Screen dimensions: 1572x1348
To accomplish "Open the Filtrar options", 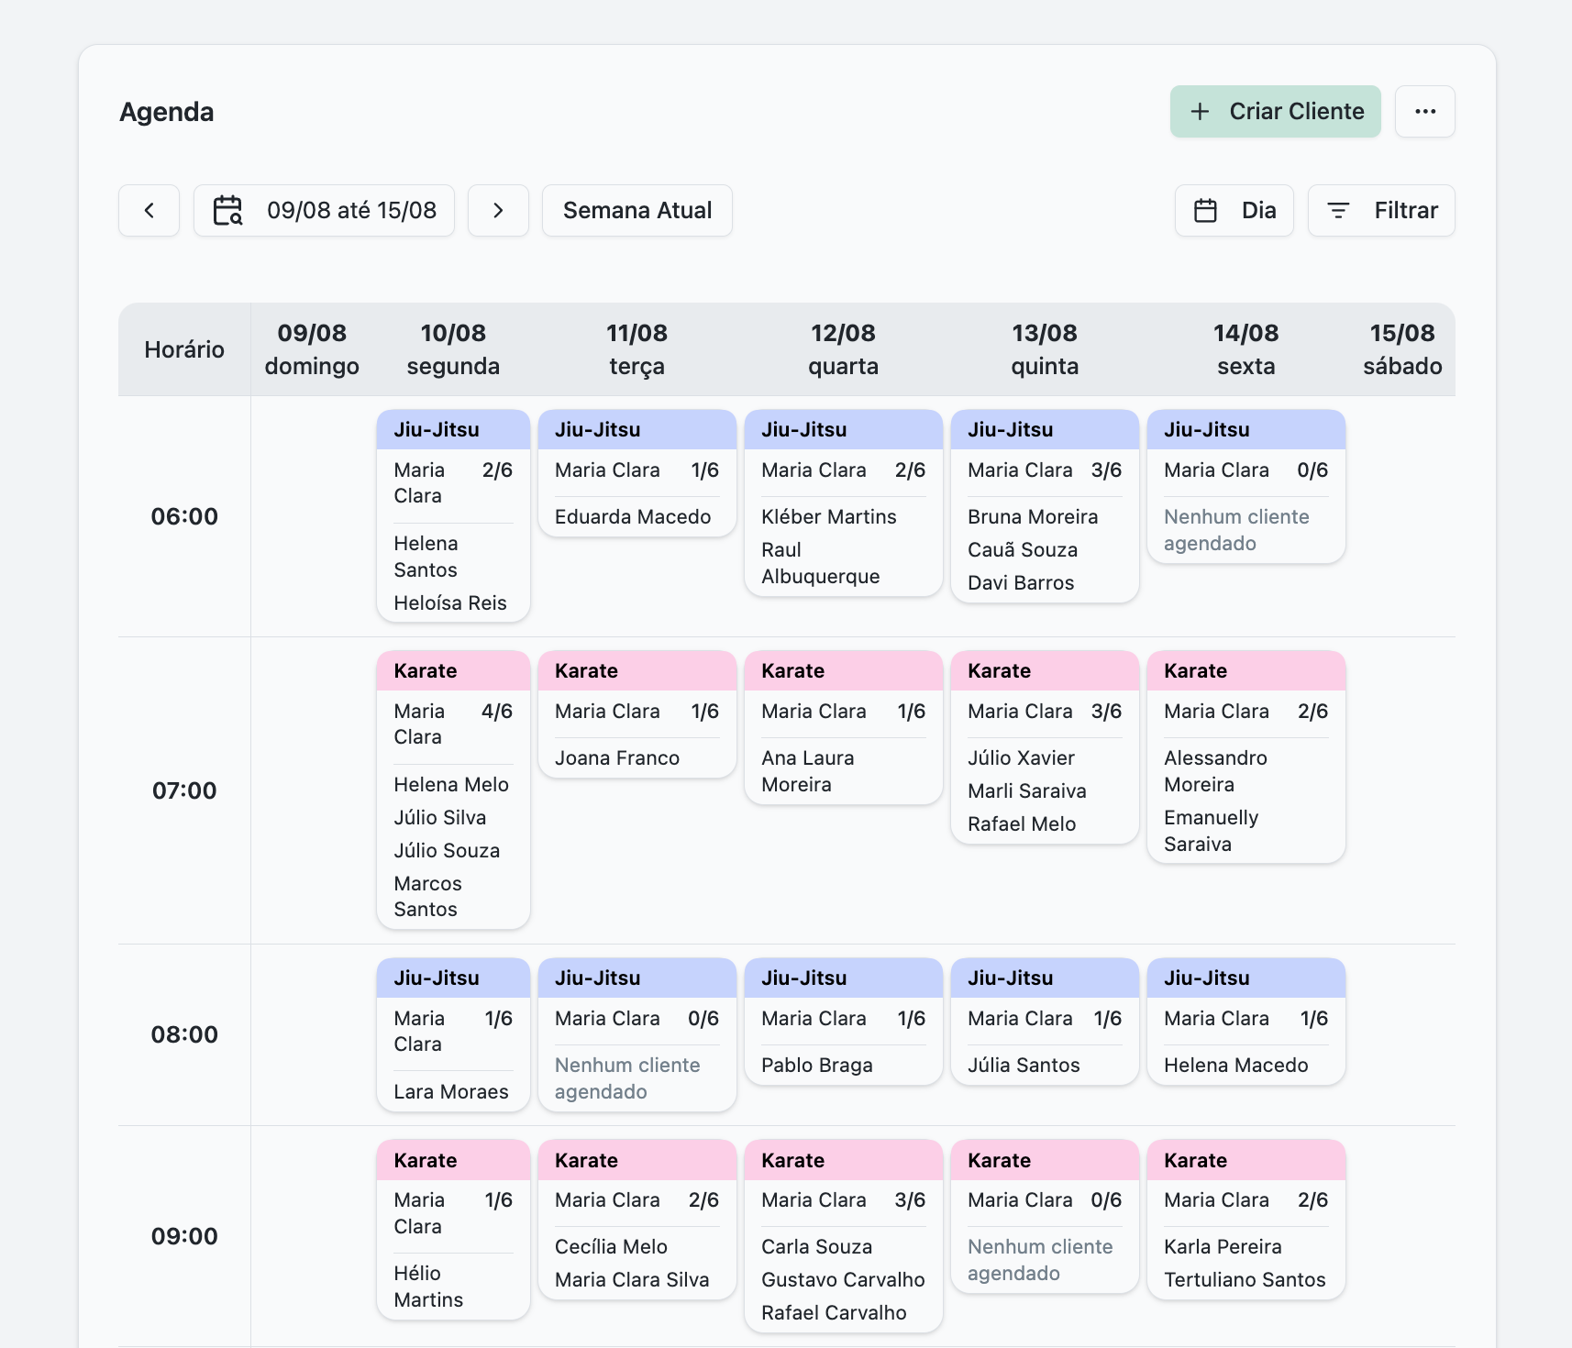I will [1381, 210].
